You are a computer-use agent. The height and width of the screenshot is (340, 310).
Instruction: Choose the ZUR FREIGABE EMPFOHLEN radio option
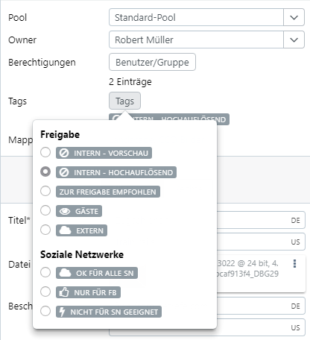tap(45, 191)
